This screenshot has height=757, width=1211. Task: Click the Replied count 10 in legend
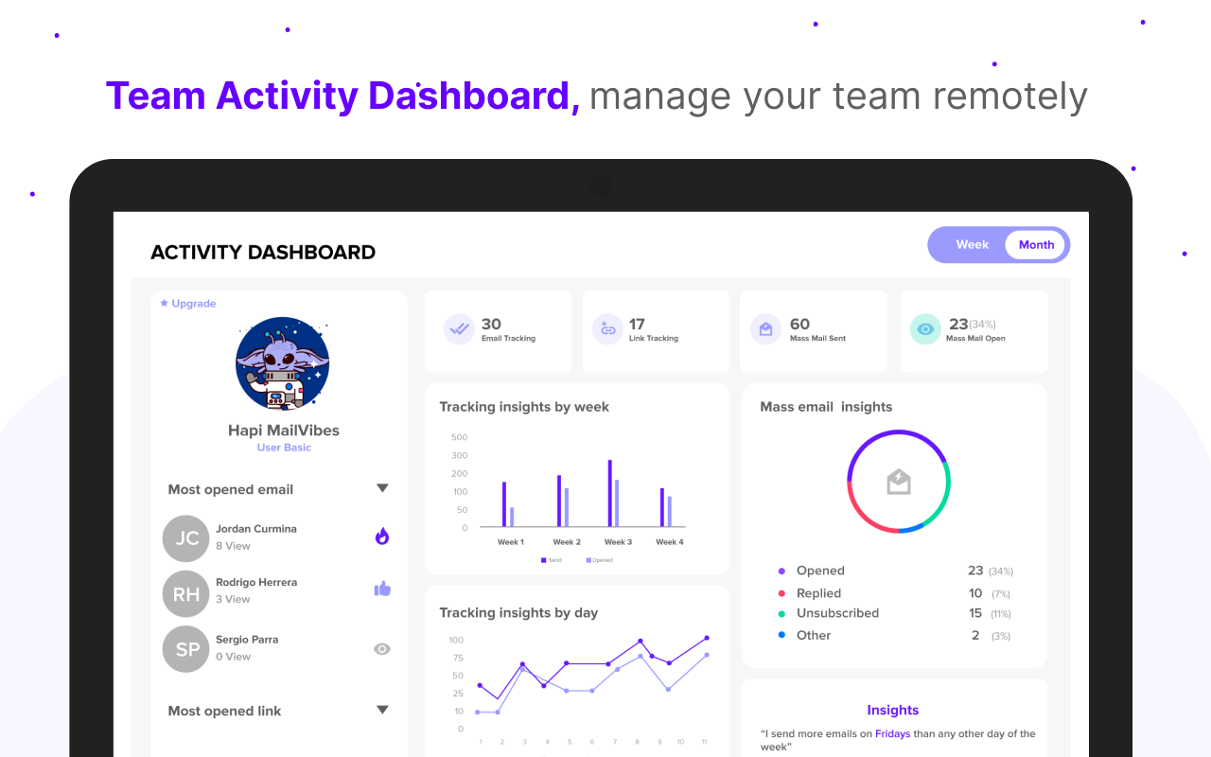coord(975,593)
